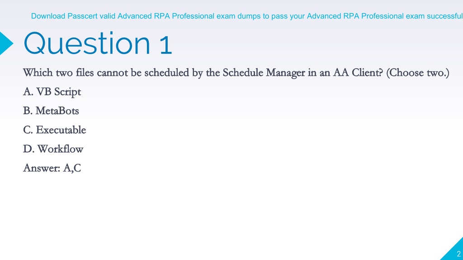
Task: Click the numeral 1 in the heading
Action: pyautogui.click(x=166, y=45)
